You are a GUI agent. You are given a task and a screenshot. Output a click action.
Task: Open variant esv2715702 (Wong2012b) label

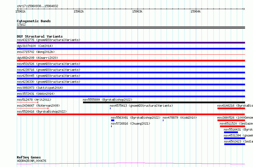[x=36, y=52]
